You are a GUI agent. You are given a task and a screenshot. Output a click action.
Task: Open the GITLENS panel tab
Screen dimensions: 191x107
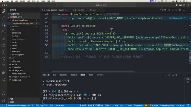point(100,75)
